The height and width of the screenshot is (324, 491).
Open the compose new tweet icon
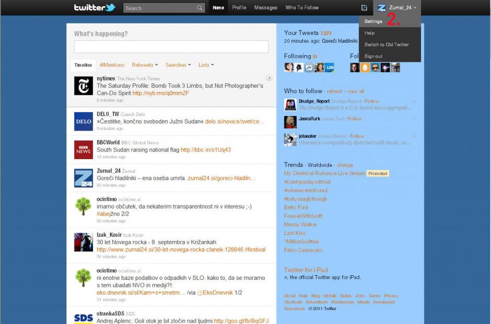[x=364, y=8]
